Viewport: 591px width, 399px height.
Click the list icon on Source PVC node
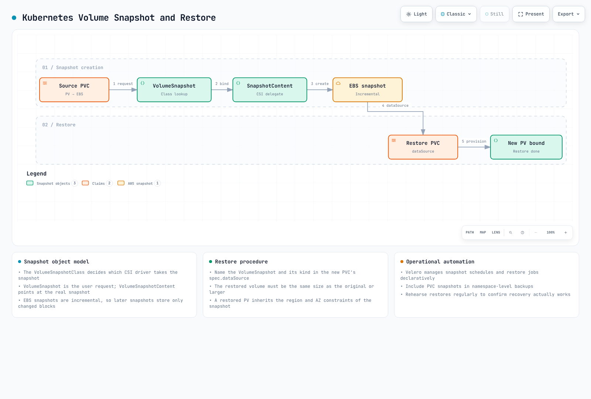[45, 83]
